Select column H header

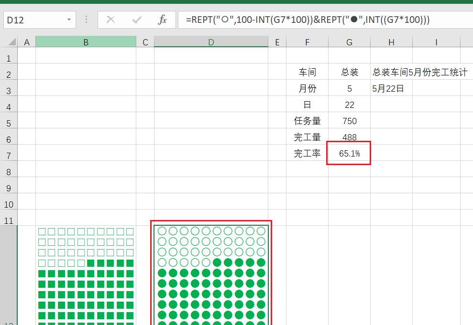click(391, 42)
